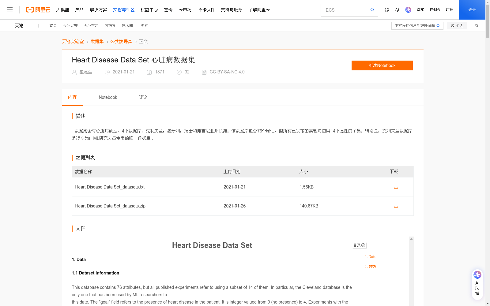Screen dimensions: 490x306
Task: Switch to the 内容 tab
Action: click(72, 97)
